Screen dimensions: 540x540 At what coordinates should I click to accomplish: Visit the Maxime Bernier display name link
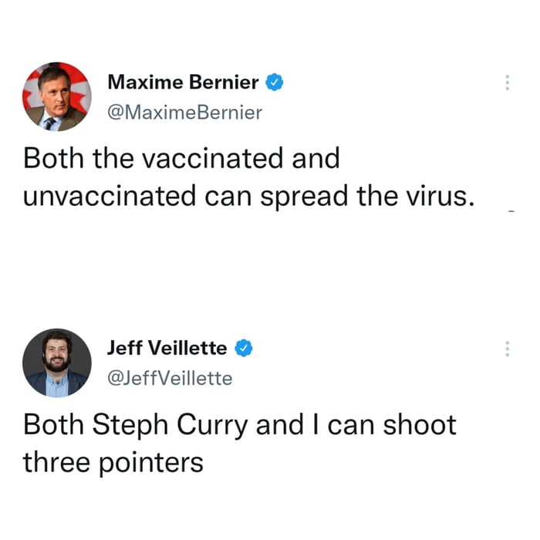pos(183,81)
